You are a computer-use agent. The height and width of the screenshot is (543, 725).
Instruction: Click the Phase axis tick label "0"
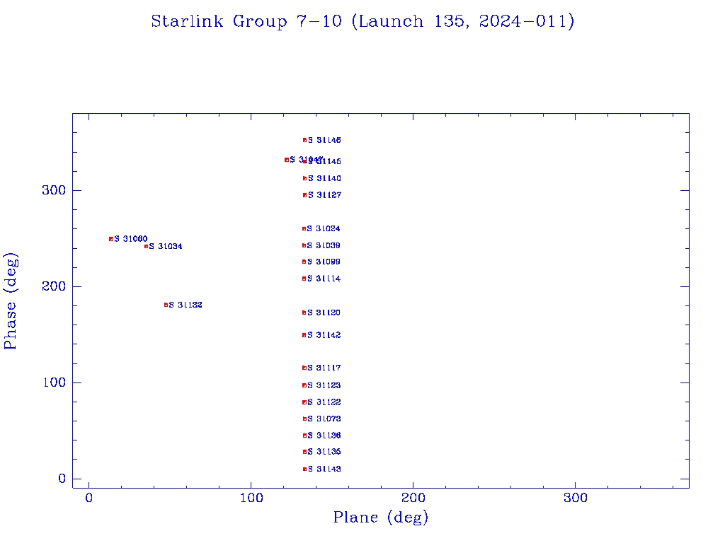pyautogui.click(x=62, y=479)
